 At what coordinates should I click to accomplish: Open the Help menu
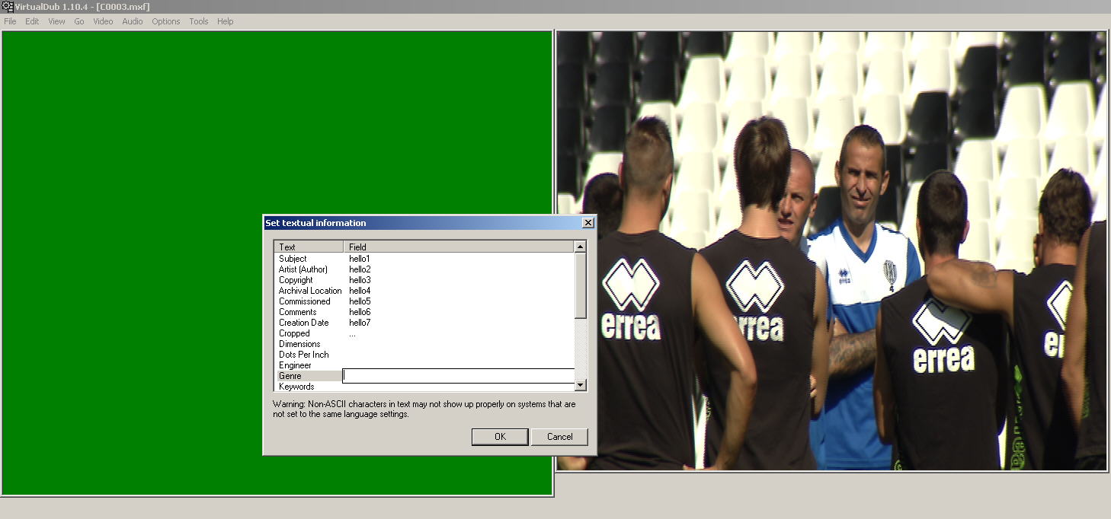(x=226, y=21)
